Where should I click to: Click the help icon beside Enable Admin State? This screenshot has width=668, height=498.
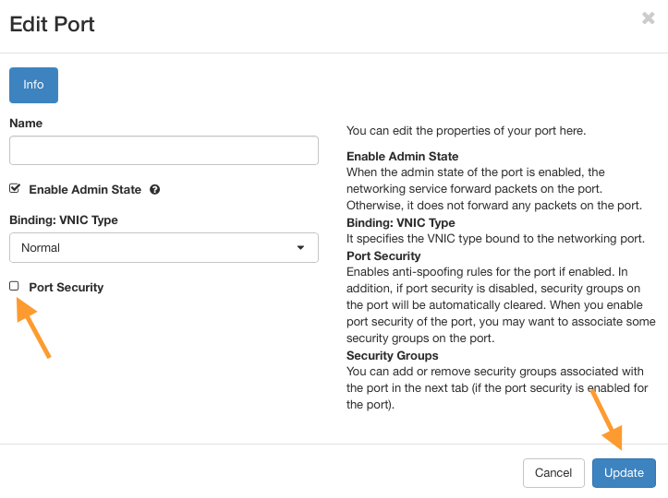tap(154, 190)
